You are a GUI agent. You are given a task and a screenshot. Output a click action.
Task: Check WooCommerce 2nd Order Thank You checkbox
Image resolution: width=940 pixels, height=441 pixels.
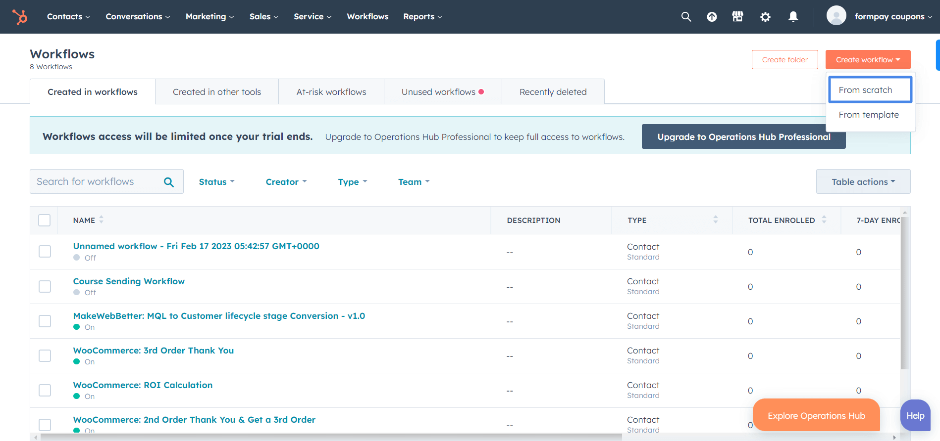click(45, 425)
